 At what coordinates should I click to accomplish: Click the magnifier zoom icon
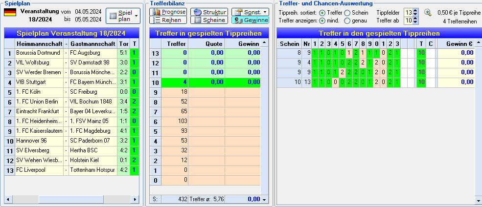point(428,13)
